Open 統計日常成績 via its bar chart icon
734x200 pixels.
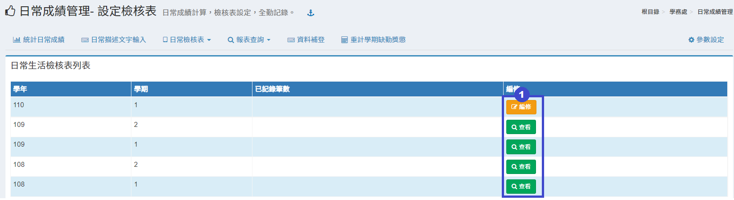pyautogui.click(x=17, y=40)
